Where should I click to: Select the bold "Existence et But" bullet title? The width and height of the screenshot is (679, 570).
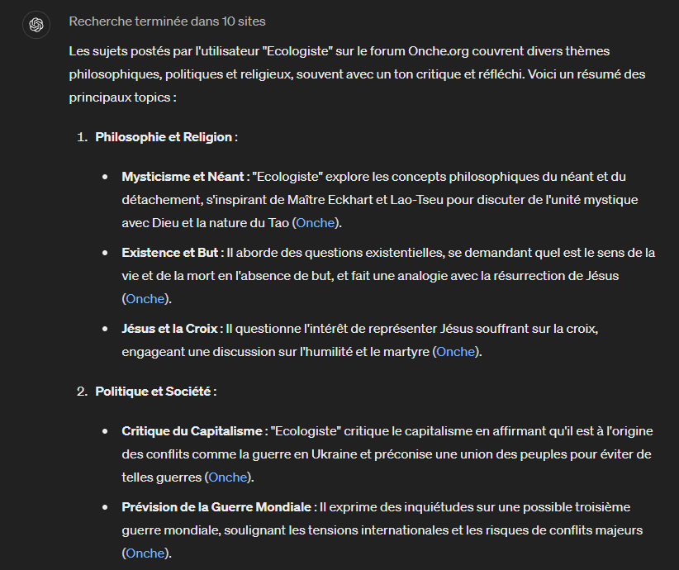[x=170, y=253]
